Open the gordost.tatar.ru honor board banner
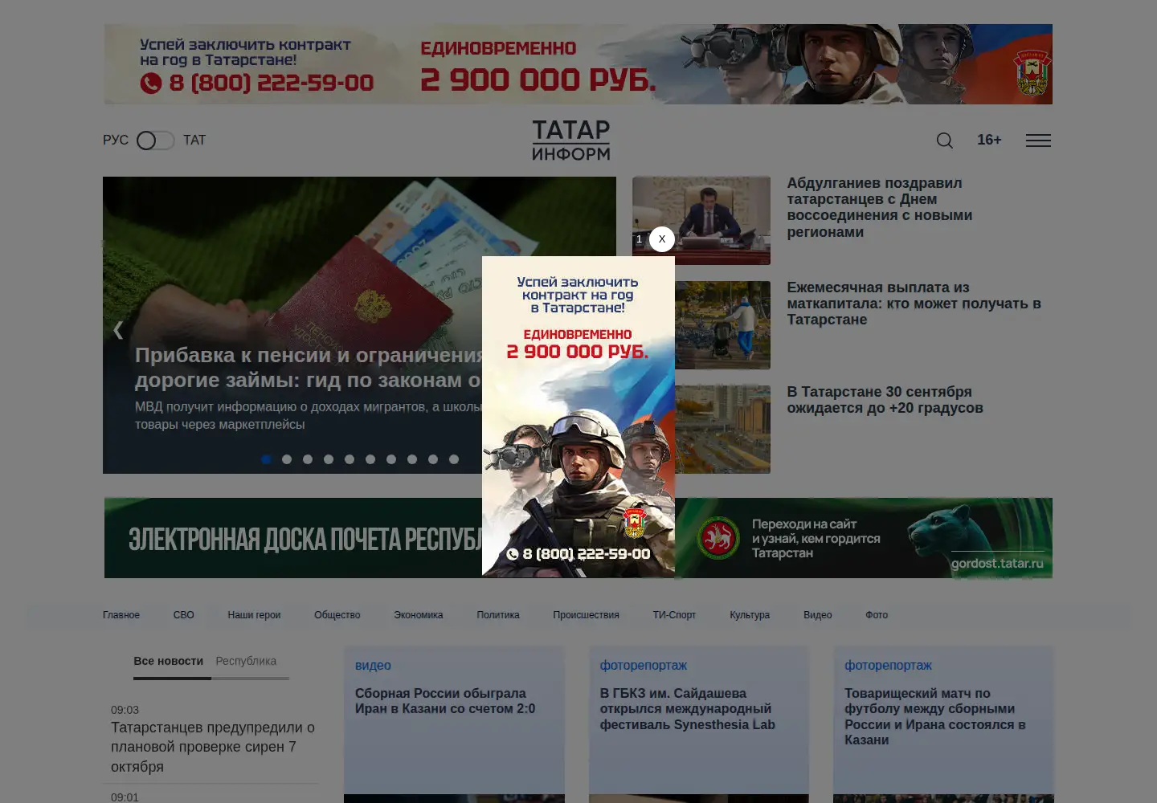 tap(864, 538)
